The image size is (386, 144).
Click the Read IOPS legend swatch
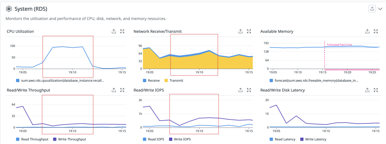point(144,139)
